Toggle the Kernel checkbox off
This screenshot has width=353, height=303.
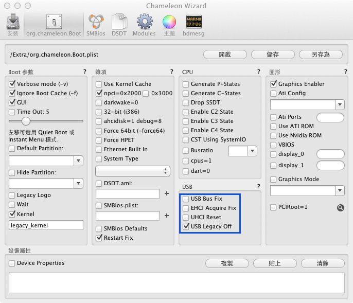click(x=12, y=214)
